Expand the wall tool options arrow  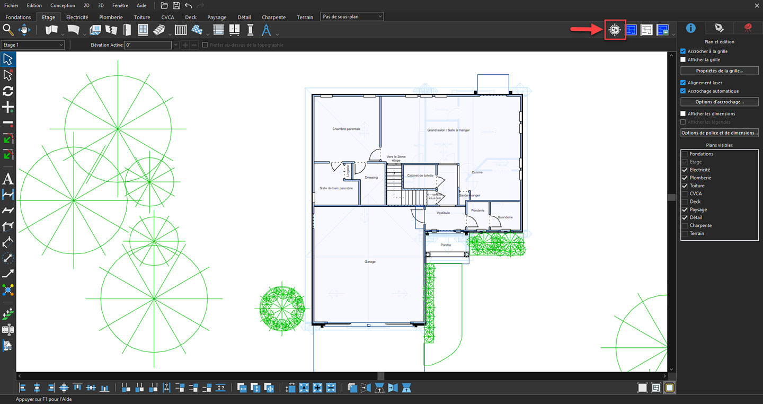(63, 34)
